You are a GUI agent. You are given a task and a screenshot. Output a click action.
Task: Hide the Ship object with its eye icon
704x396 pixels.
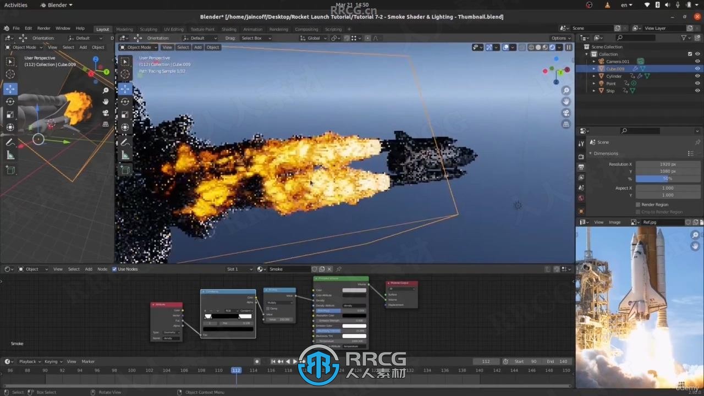pos(697,90)
